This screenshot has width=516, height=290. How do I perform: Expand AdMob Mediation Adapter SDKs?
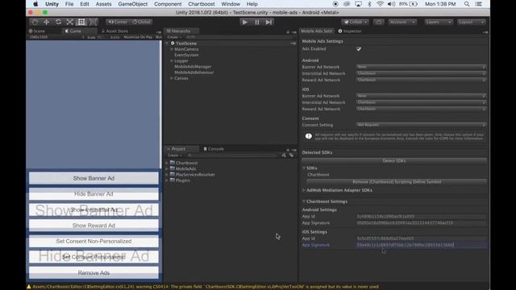[304, 190]
